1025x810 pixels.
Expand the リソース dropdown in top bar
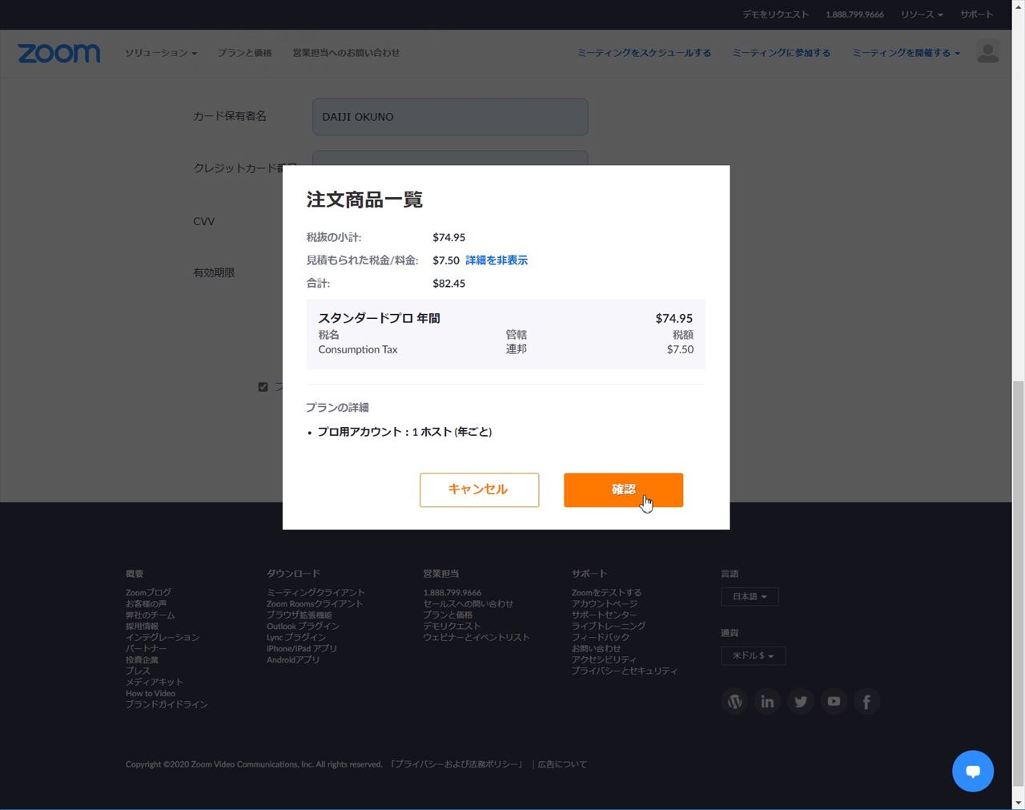click(922, 14)
